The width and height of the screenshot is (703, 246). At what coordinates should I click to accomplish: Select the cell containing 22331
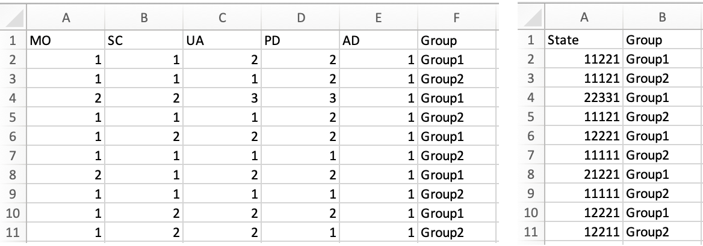pos(583,98)
